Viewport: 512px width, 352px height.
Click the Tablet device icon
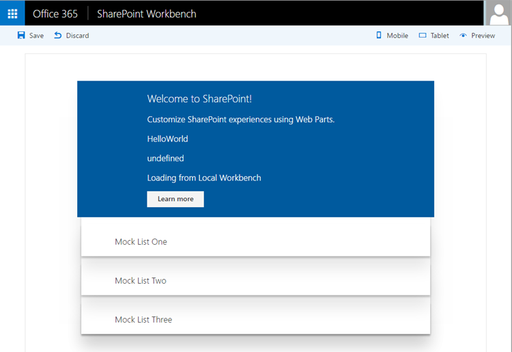coord(423,36)
